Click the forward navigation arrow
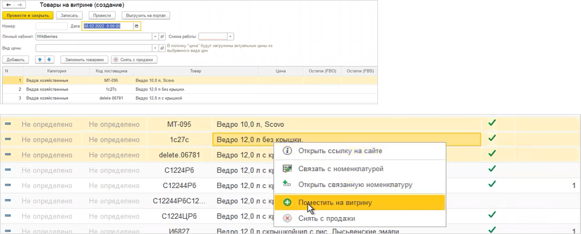 pos(20,5)
